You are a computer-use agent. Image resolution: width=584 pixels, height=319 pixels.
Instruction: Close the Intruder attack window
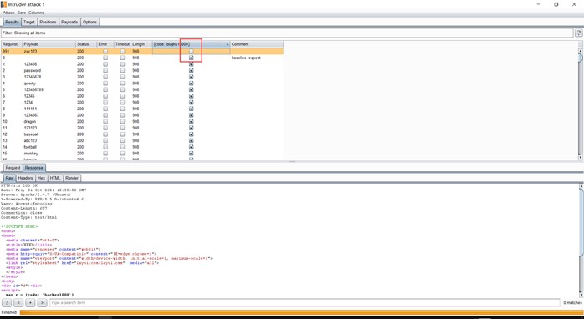pos(574,4)
